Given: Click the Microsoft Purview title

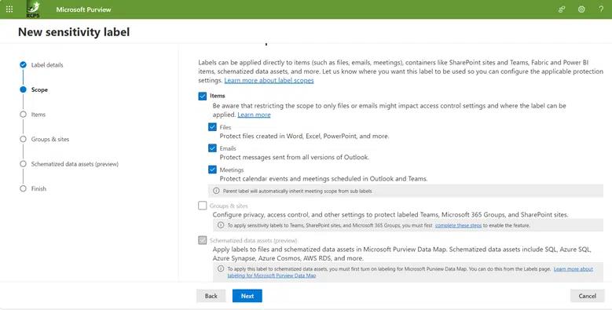Looking at the screenshot, I should pos(83,9).
